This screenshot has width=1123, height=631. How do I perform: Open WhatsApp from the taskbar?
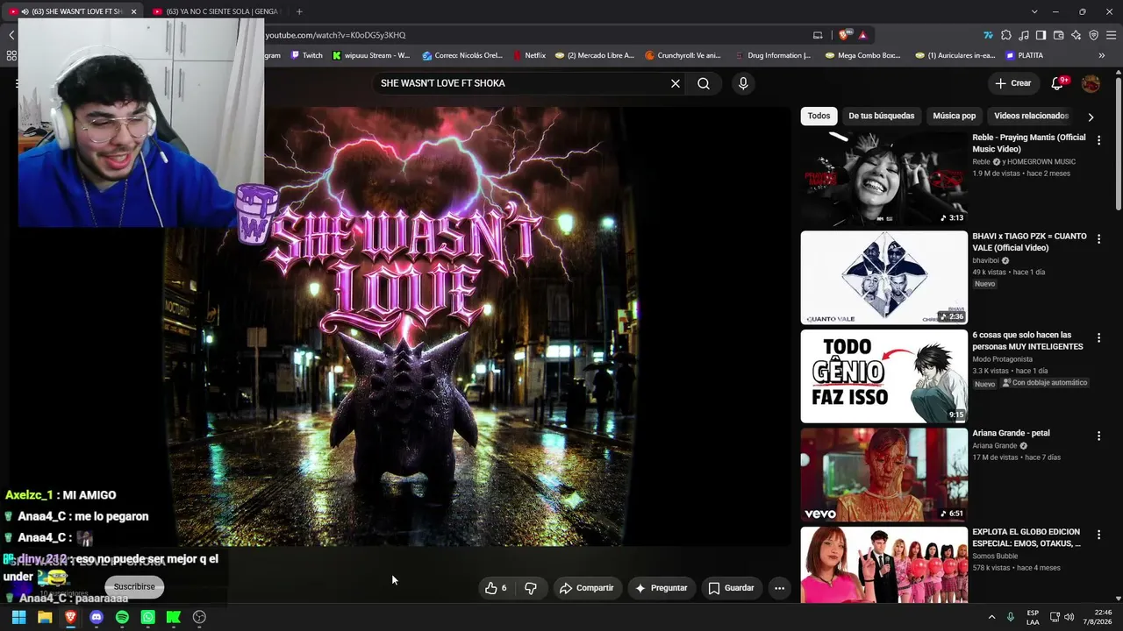(x=148, y=617)
